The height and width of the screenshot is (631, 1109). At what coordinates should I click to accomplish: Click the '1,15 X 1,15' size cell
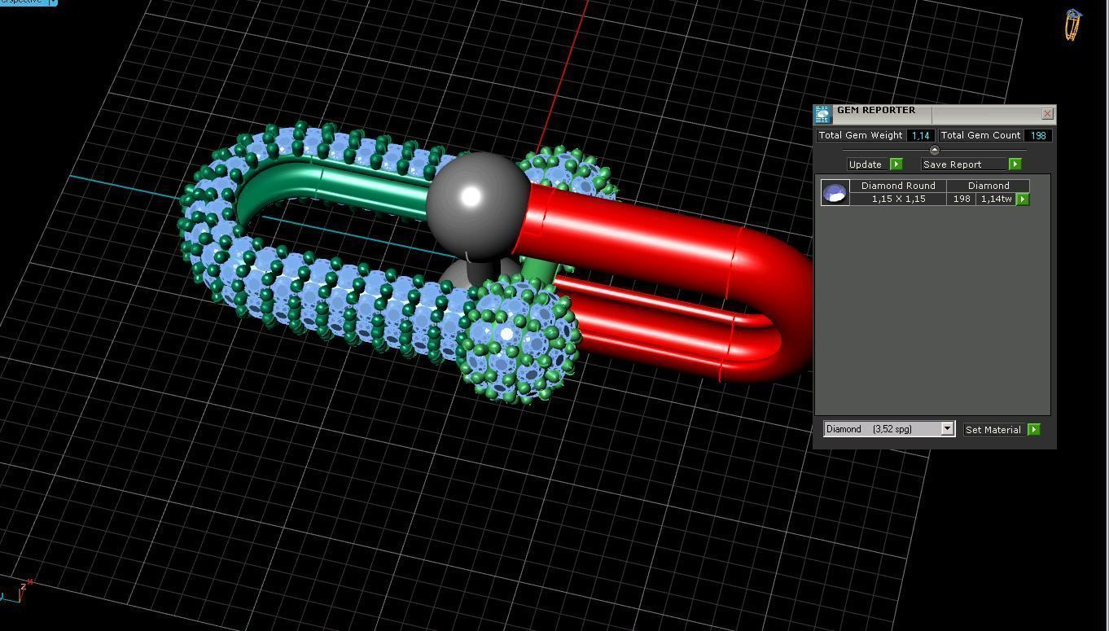point(898,199)
